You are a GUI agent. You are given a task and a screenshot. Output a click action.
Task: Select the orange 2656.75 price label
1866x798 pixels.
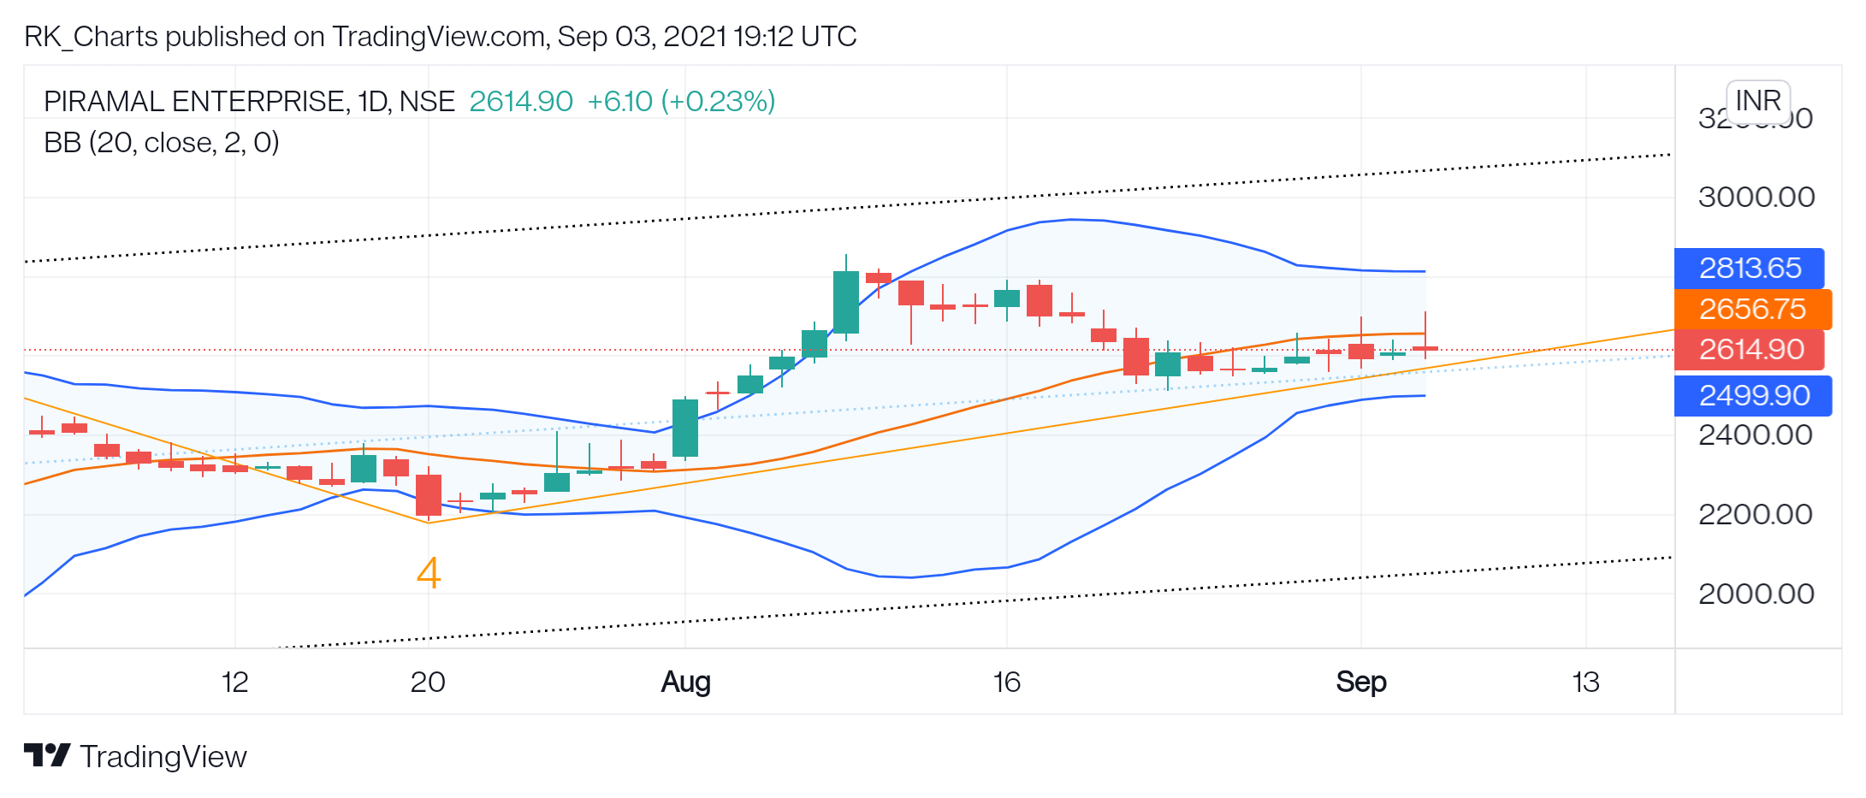click(x=1753, y=309)
